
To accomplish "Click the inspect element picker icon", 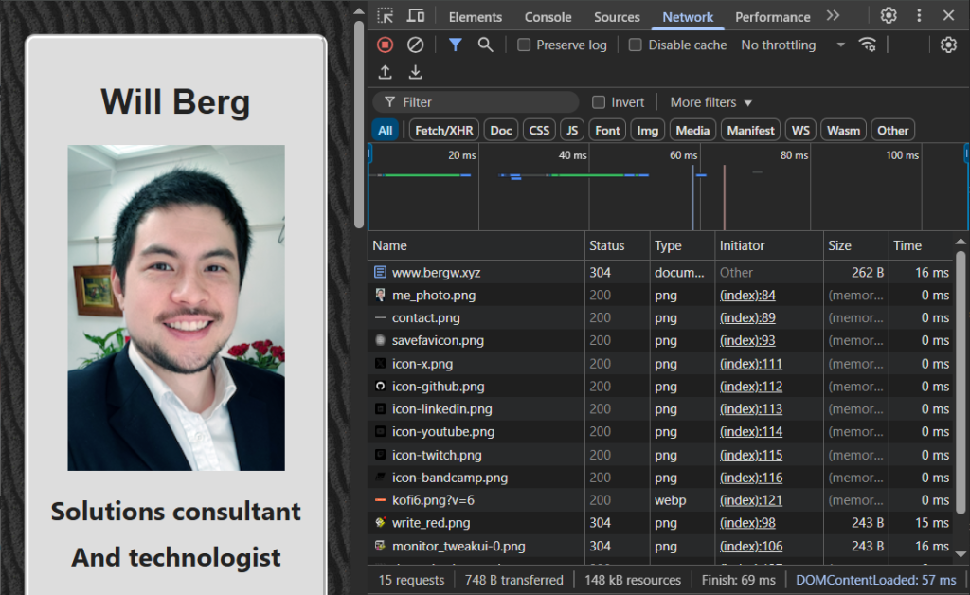I will (x=385, y=16).
